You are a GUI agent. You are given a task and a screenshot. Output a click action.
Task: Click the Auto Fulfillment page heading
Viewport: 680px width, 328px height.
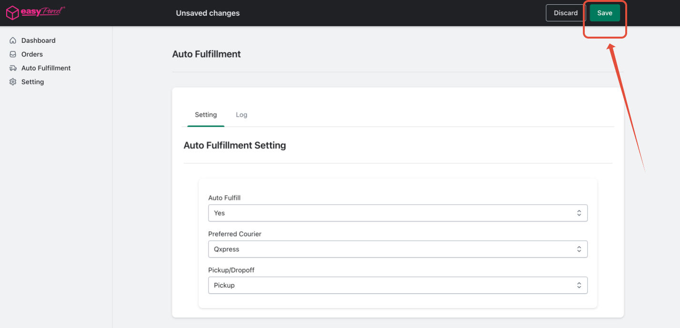tap(206, 54)
